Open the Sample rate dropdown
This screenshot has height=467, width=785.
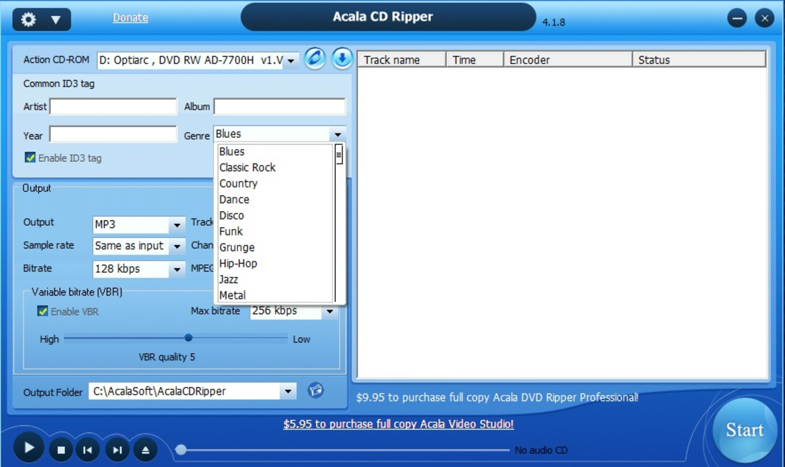click(x=177, y=246)
